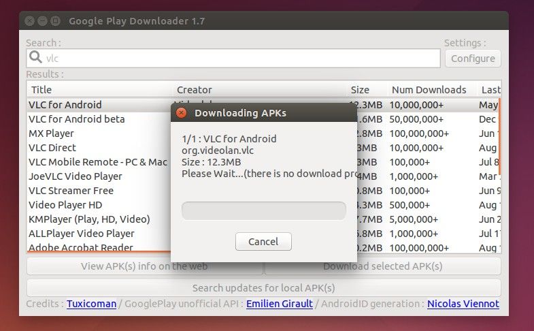Click the download progress bar
This screenshot has width=534, height=331.
pos(264,210)
